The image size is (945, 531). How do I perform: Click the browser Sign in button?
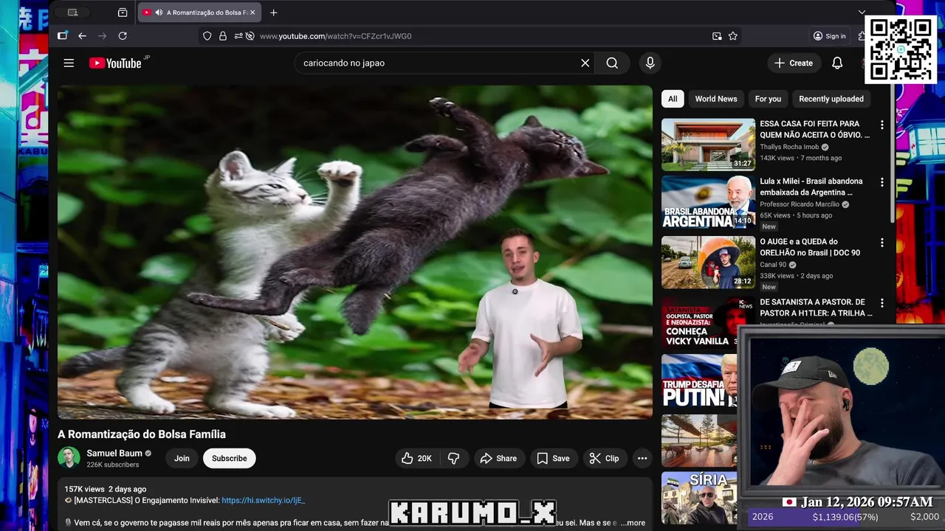click(x=829, y=35)
